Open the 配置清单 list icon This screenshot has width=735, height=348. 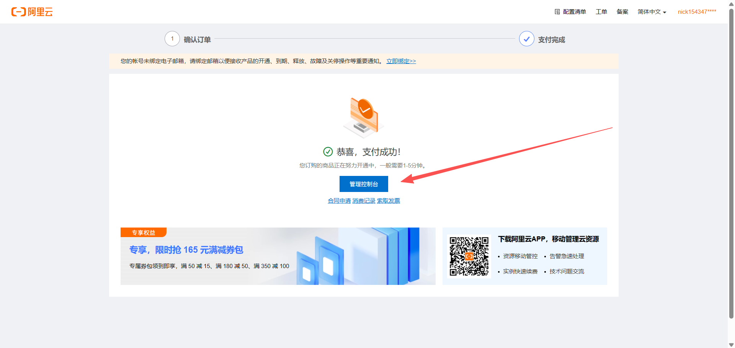557,12
